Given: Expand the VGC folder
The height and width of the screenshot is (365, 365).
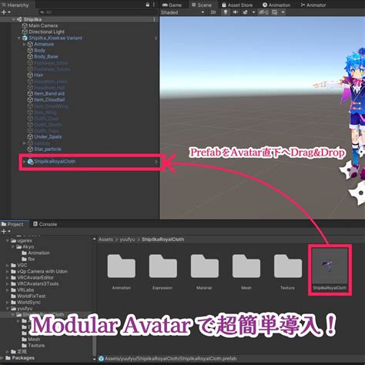Looking at the screenshot, I should 8,265.
